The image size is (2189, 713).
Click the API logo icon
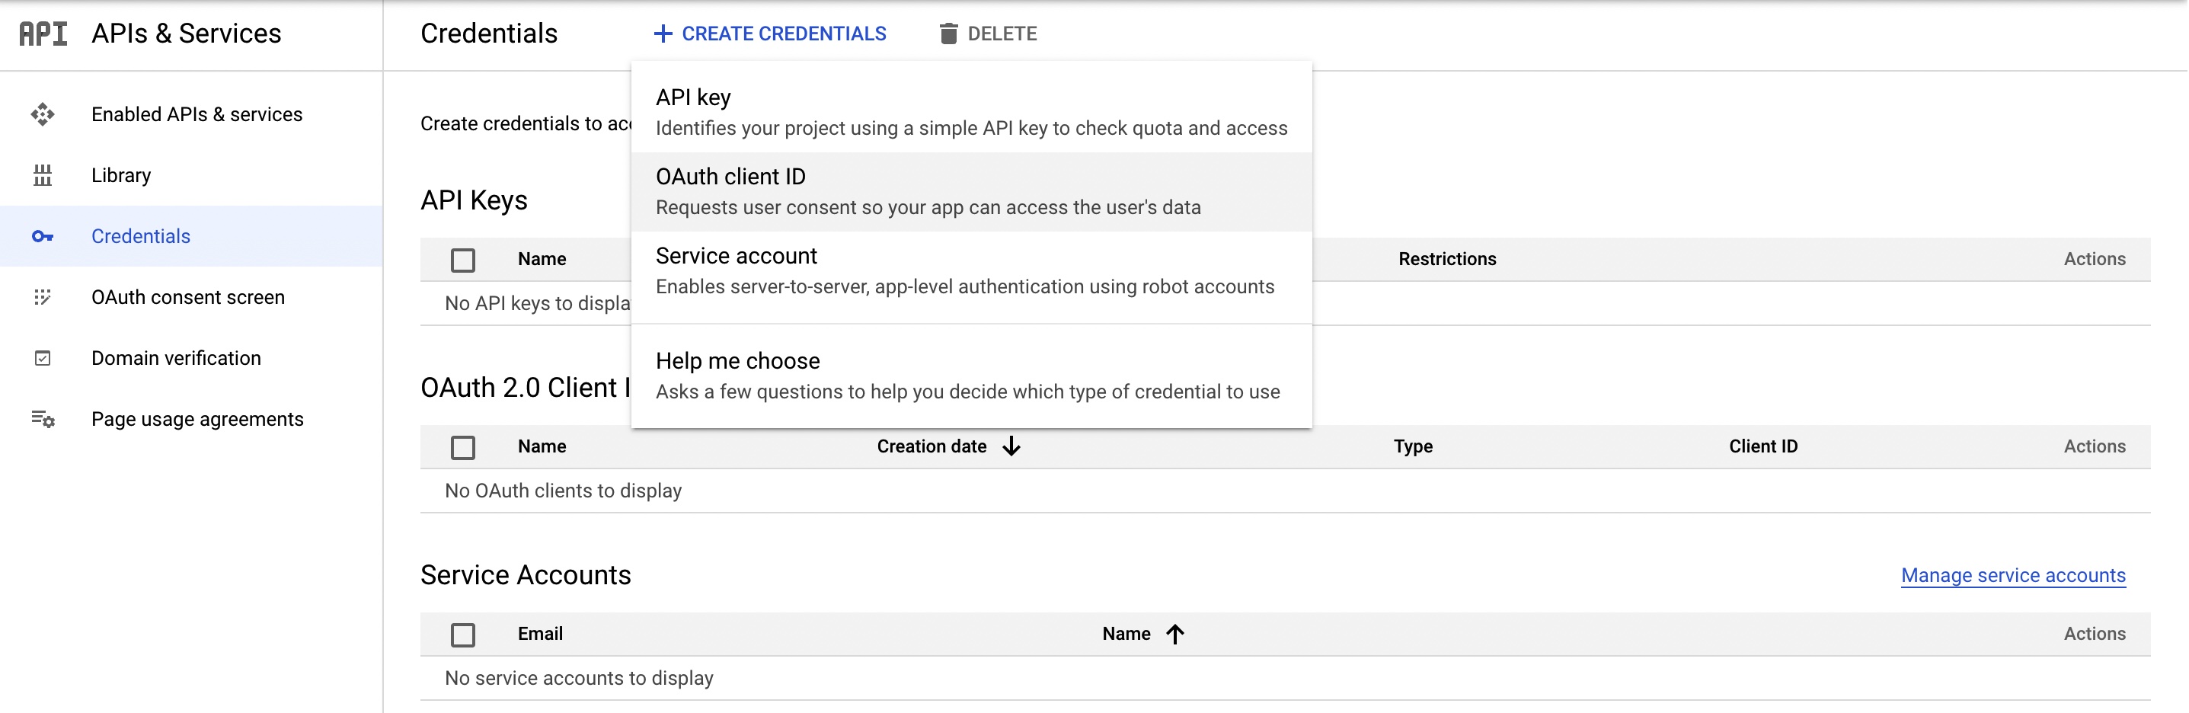click(43, 34)
